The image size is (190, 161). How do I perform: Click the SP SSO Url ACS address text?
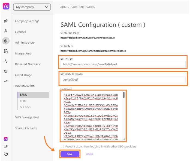coord(88,38)
